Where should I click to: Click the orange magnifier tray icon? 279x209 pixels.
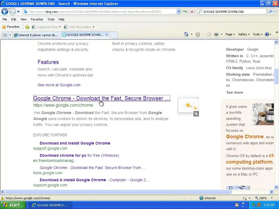click(259, 205)
